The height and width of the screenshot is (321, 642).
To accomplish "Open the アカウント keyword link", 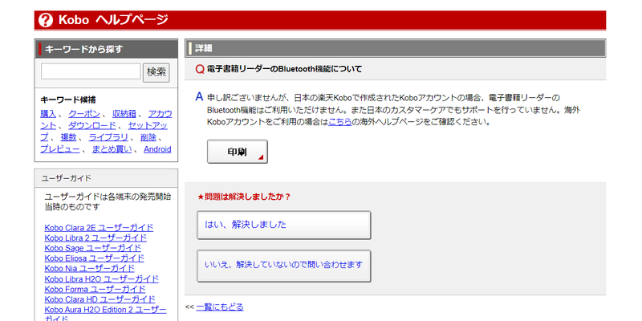I will (x=160, y=114).
